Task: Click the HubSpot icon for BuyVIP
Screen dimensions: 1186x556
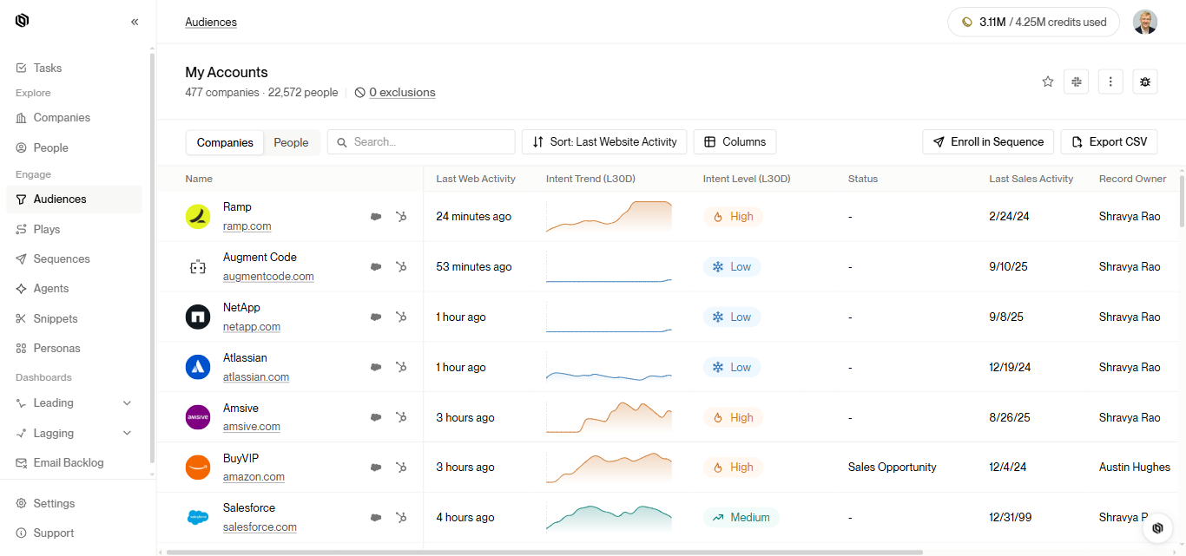Action: pos(401,468)
